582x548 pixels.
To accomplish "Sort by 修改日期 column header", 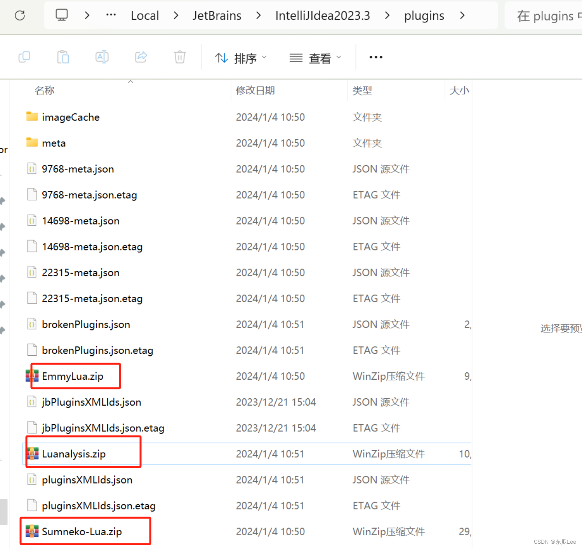I will [x=255, y=90].
